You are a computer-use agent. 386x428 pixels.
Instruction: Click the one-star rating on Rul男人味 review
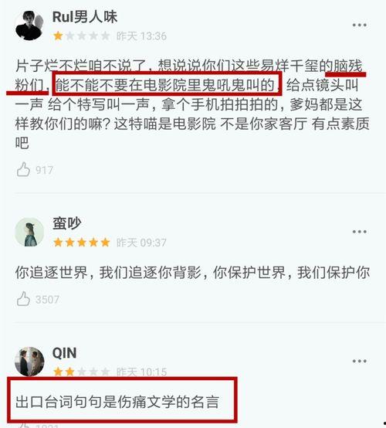pyautogui.click(x=82, y=36)
